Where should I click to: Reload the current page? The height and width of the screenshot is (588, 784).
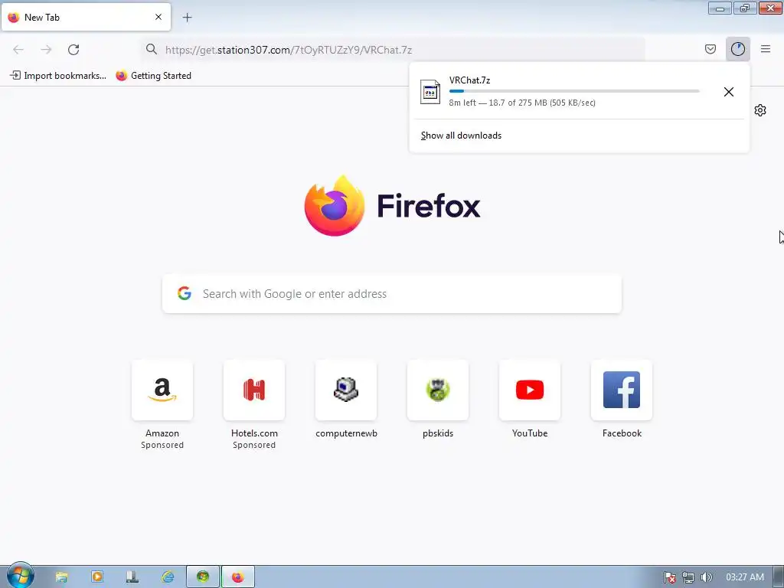tap(73, 50)
